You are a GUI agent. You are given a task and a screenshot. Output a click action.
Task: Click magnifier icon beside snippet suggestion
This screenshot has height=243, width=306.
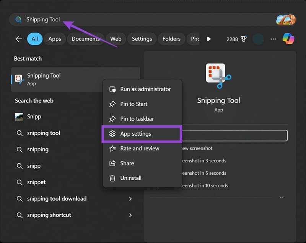click(x=20, y=182)
